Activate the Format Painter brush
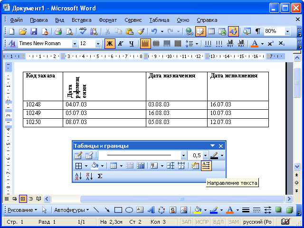 [x=141, y=31]
